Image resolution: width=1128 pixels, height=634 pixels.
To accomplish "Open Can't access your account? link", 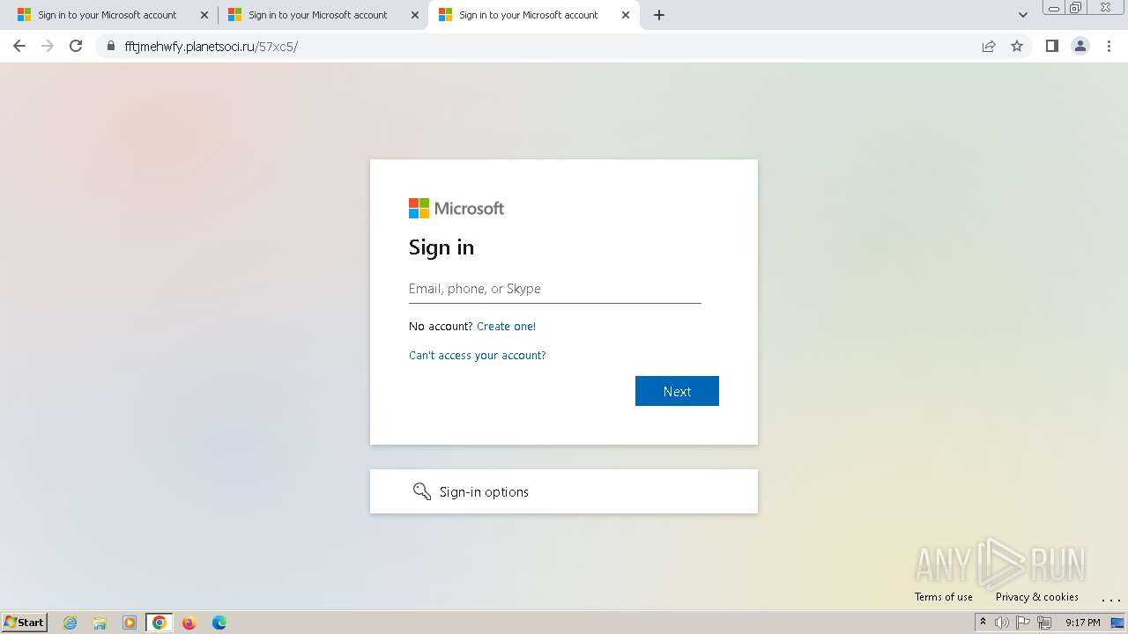I will pos(478,355).
